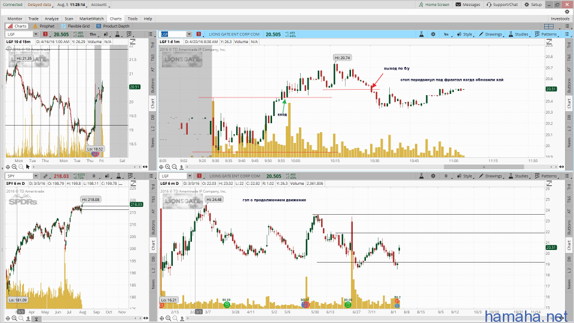Open Drawings menu in bottom-right chart
Image resolution: width=574 pixels, height=323 pixels.
click(490, 176)
